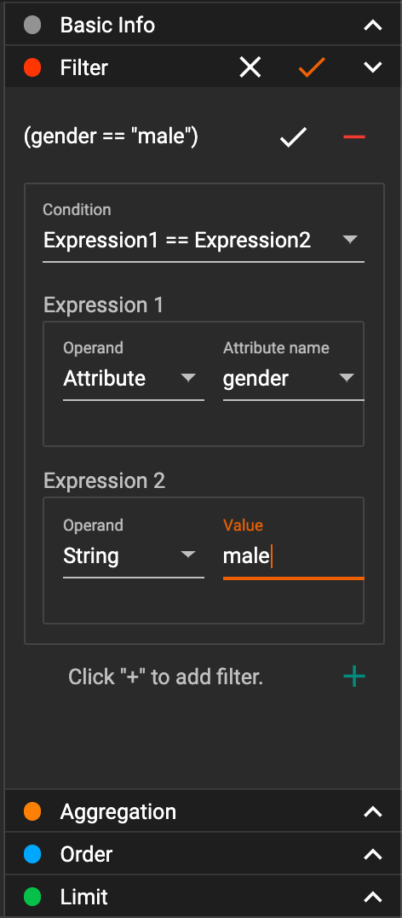Image resolution: width=402 pixels, height=918 pixels.
Task: Click the orange checkmark in Filter header
Action: click(312, 67)
